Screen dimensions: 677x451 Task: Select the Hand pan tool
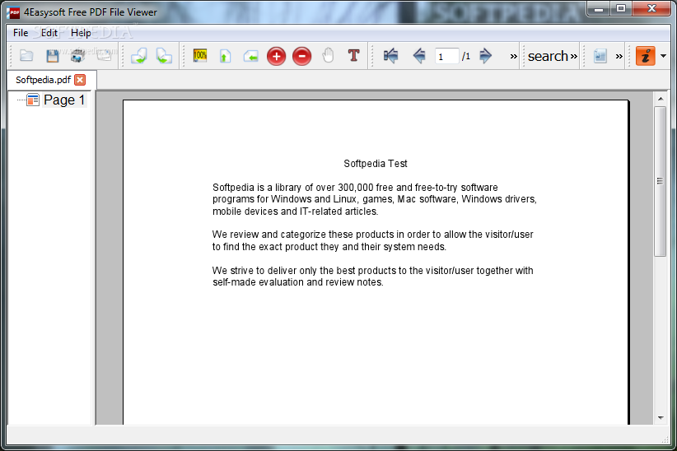pos(328,56)
